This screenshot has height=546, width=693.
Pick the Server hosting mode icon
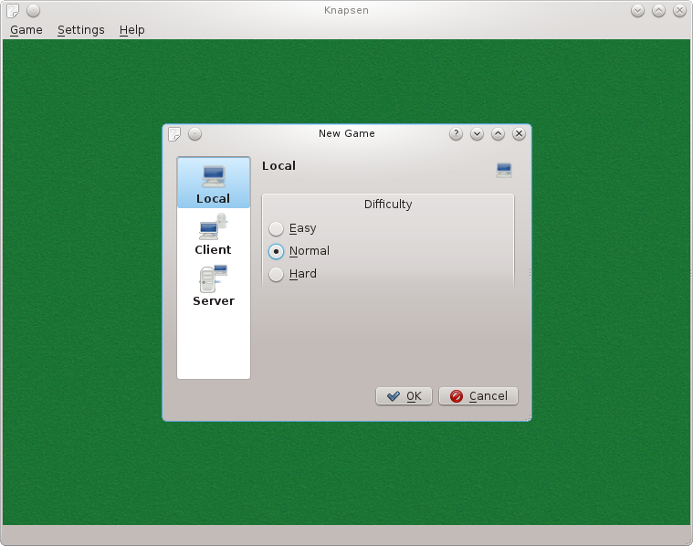(x=214, y=285)
